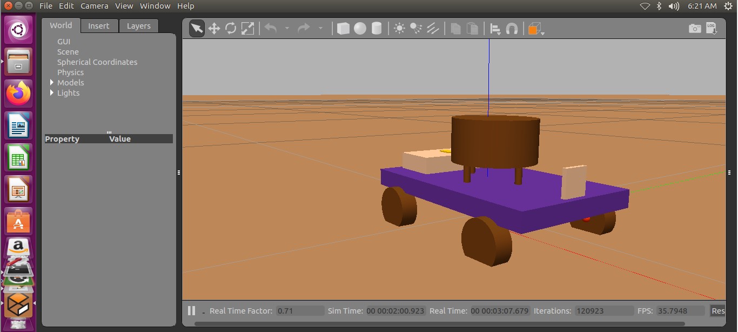Open the align tool dropdown
The image size is (738, 332).
(x=495, y=29)
